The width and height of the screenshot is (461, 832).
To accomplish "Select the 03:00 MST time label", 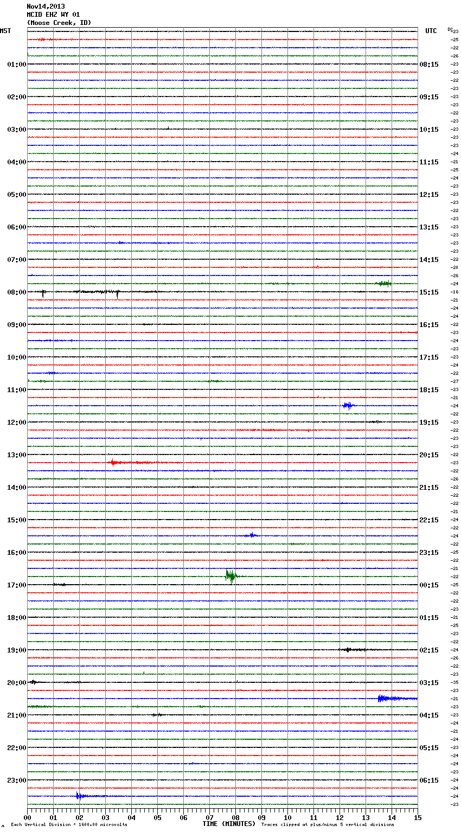I will pyautogui.click(x=16, y=130).
